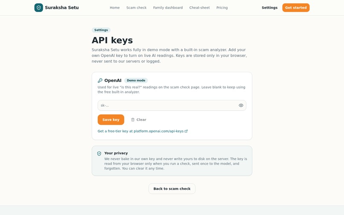The image size is (344, 215).
Task: Click the Suraksha Setu brand name
Action: pyautogui.click(x=61, y=8)
